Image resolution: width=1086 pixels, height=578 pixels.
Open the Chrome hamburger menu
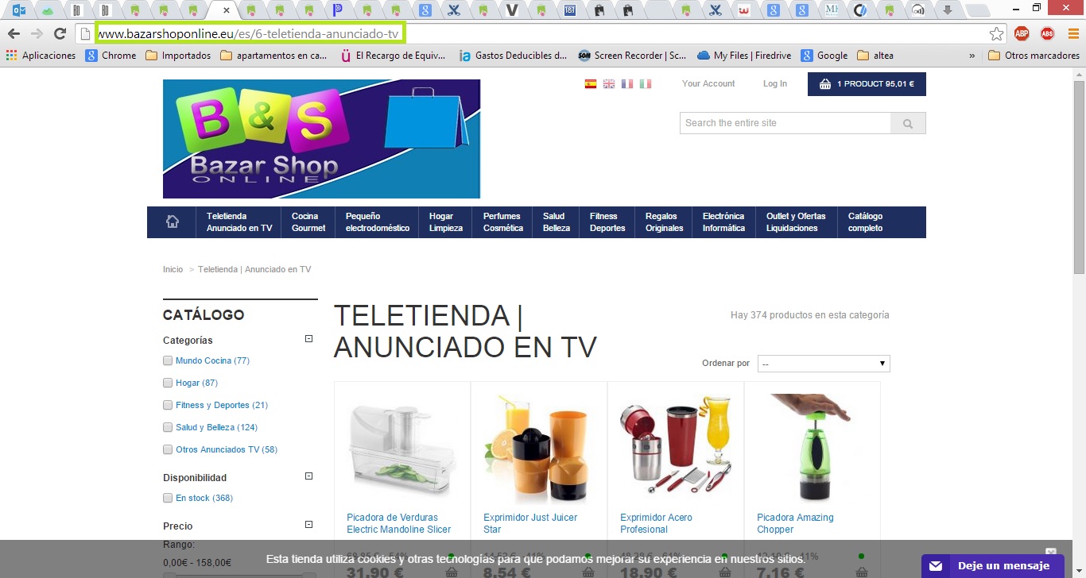[1073, 33]
